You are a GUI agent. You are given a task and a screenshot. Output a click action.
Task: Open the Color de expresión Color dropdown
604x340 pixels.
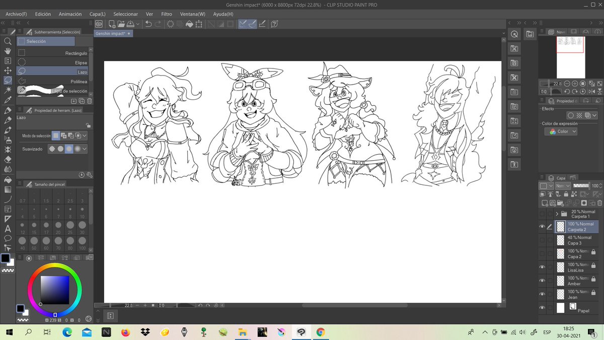561,131
